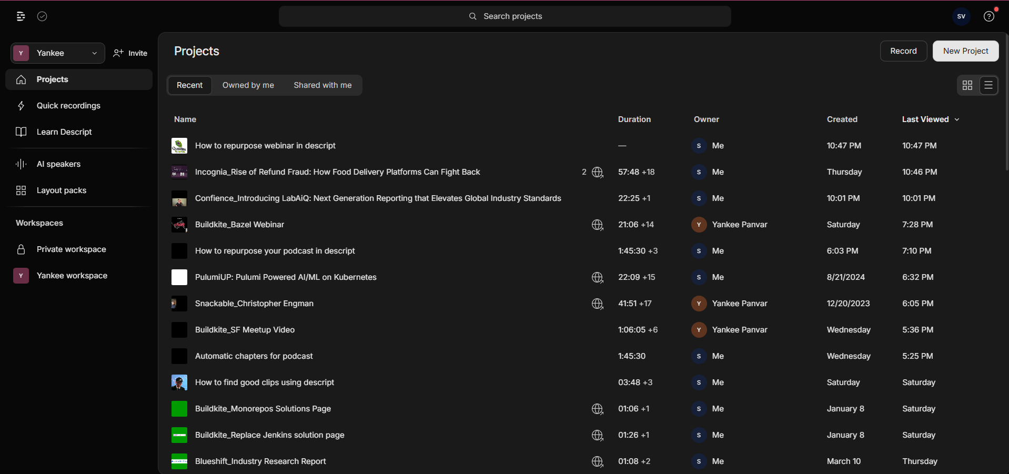
Task: Open the help question mark icon
Action: pyautogui.click(x=988, y=16)
